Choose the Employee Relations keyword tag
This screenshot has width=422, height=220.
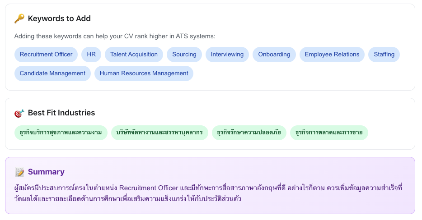click(x=332, y=55)
